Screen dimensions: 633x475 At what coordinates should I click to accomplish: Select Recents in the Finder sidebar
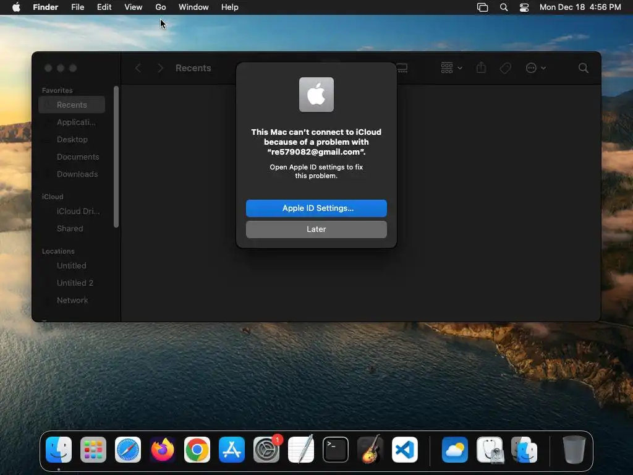coord(72,105)
